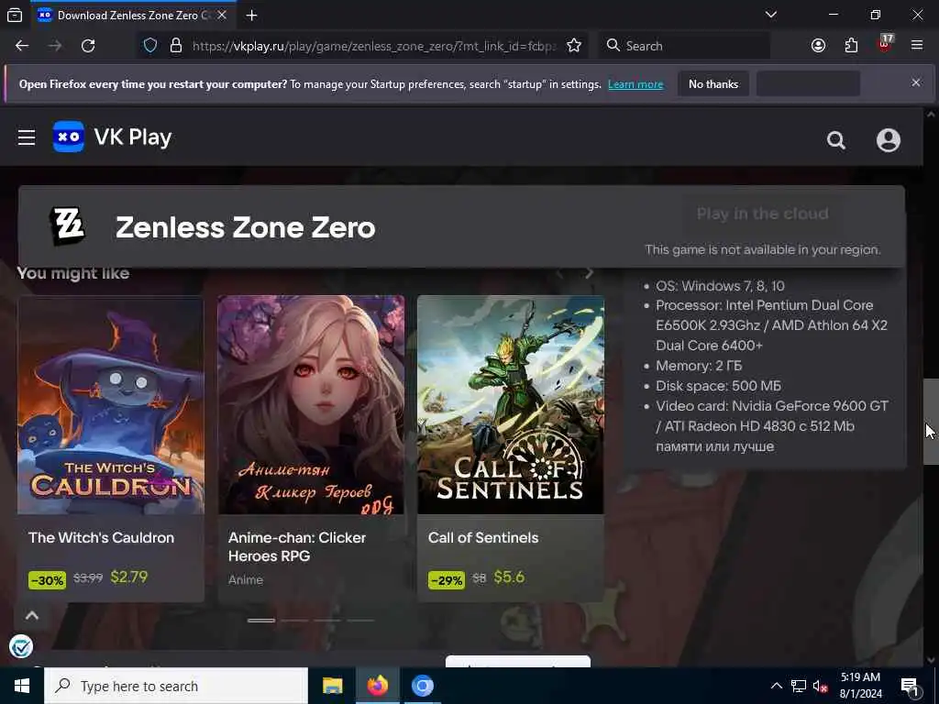Viewport: 939px width, 704px height.
Task: Open Firefox View in the tab bar
Action: 15,15
